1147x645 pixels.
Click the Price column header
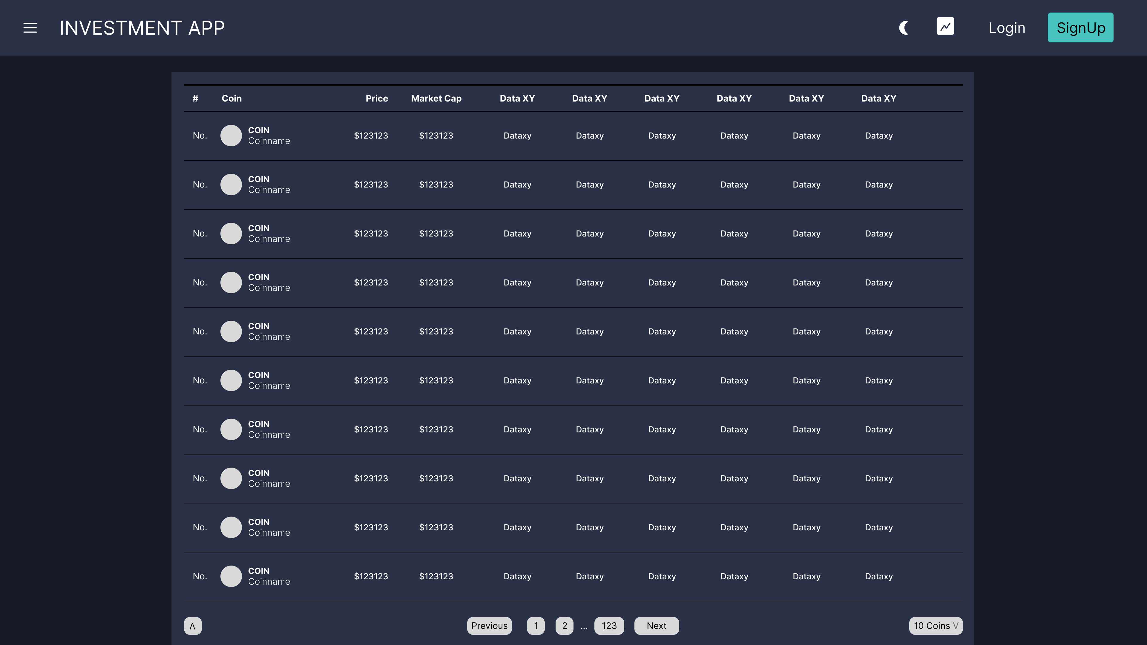(x=377, y=98)
